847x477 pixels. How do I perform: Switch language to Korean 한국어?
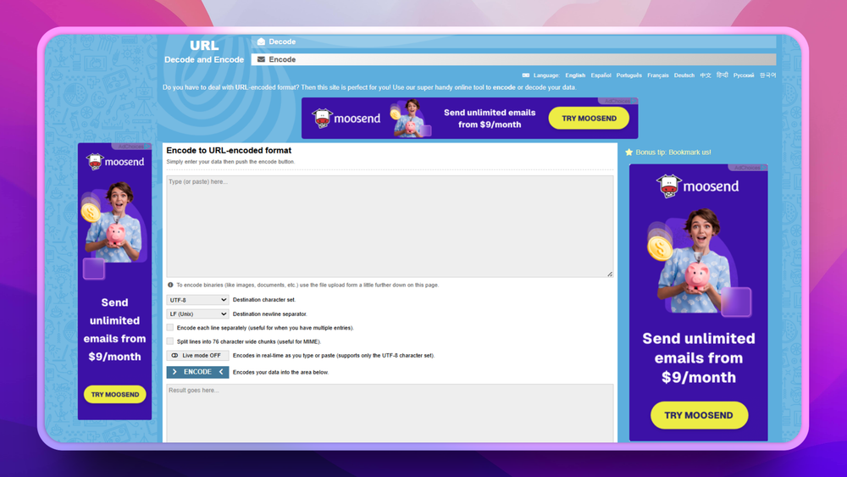click(x=767, y=75)
